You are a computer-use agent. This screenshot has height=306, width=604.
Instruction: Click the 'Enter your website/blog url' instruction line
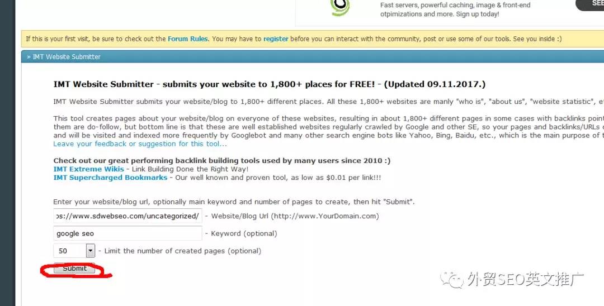(x=234, y=202)
